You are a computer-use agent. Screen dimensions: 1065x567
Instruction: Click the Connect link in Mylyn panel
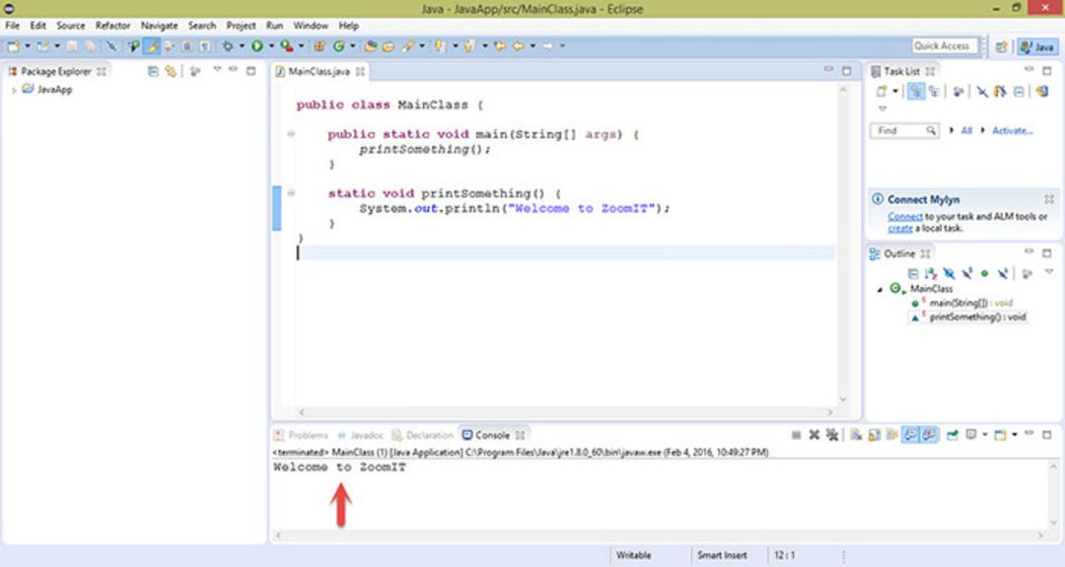[x=904, y=217]
